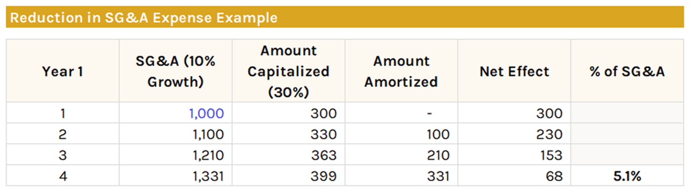Click the 5.1% result cell
The width and height of the screenshot is (690, 192).
click(x=627, y=175)
